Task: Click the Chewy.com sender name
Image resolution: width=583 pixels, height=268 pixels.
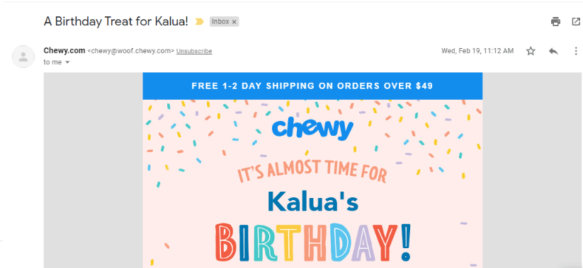Action: tap(64, 50)
